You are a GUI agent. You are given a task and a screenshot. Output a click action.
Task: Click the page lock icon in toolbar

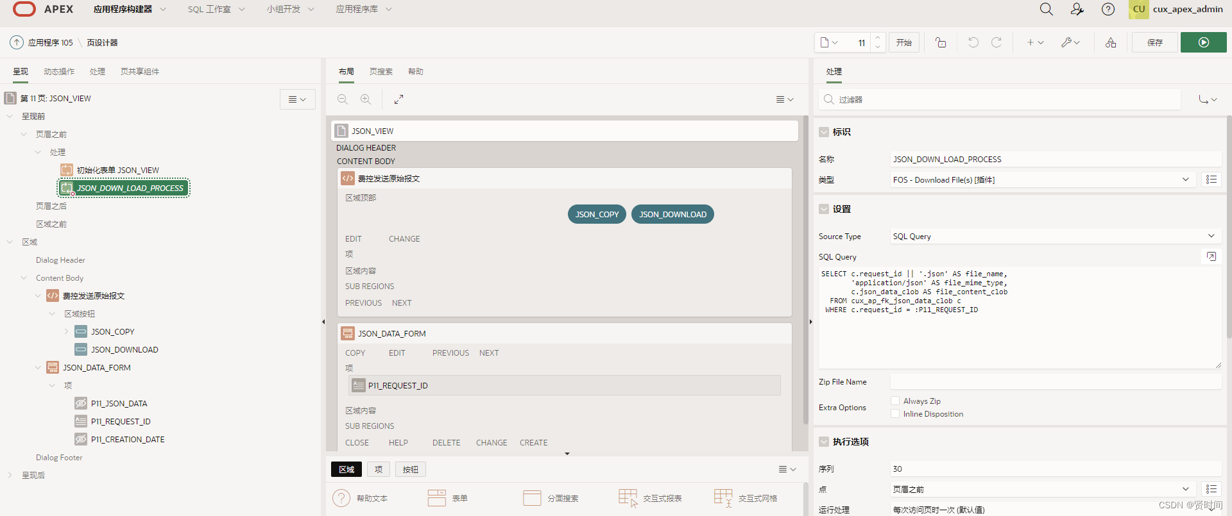pyautogui.click(x=941, y=42)
